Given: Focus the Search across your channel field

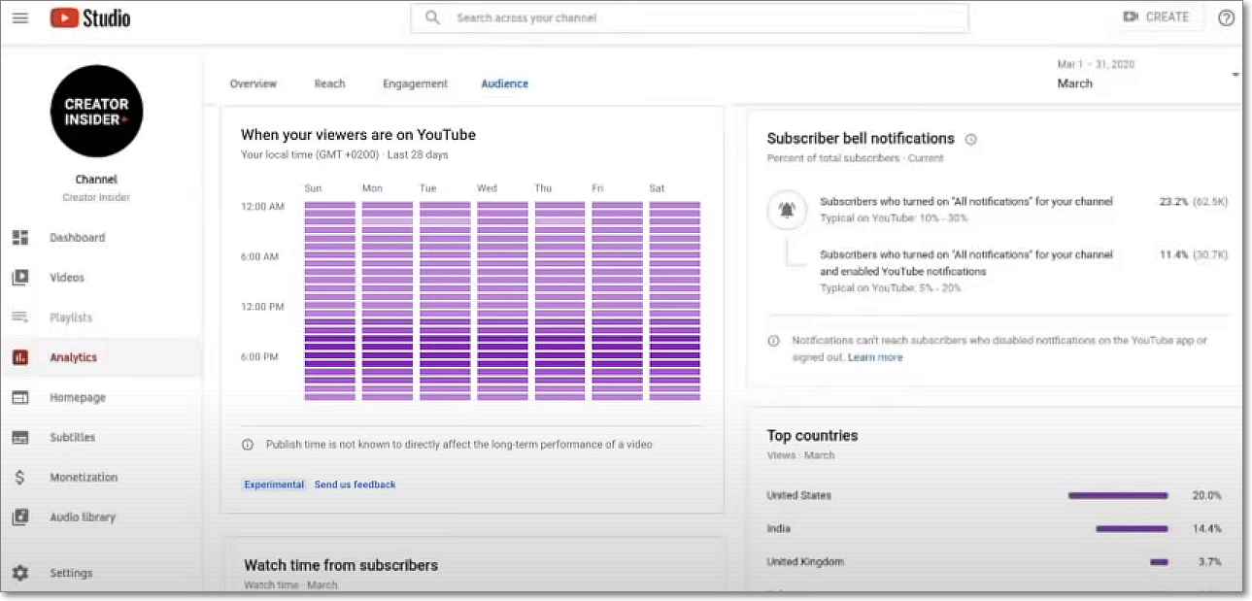Looking at the screenshot, I should tap(690, 17).
